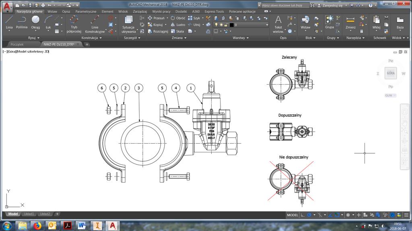
Task: Click the keyword search input field
Action: pyautogui.click(x=285, y=5)
